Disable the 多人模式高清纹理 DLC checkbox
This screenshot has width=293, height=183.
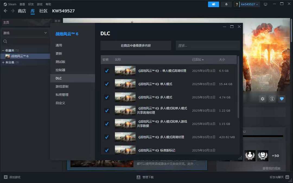tap(107, 137)
